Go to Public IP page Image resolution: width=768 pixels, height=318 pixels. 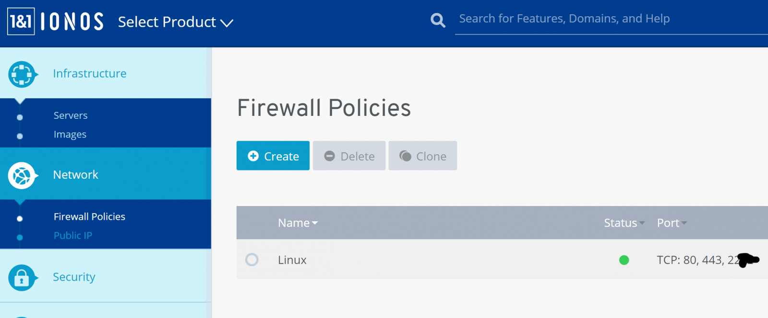[x=73, y=236]
